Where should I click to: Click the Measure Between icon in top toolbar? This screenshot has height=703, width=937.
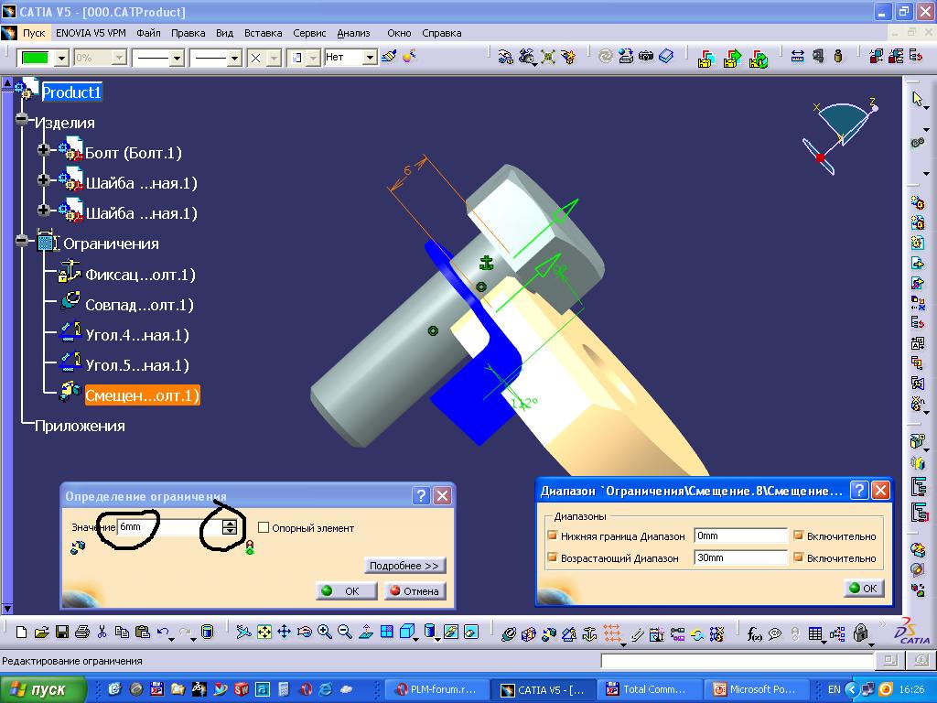[x=798, y=57]
